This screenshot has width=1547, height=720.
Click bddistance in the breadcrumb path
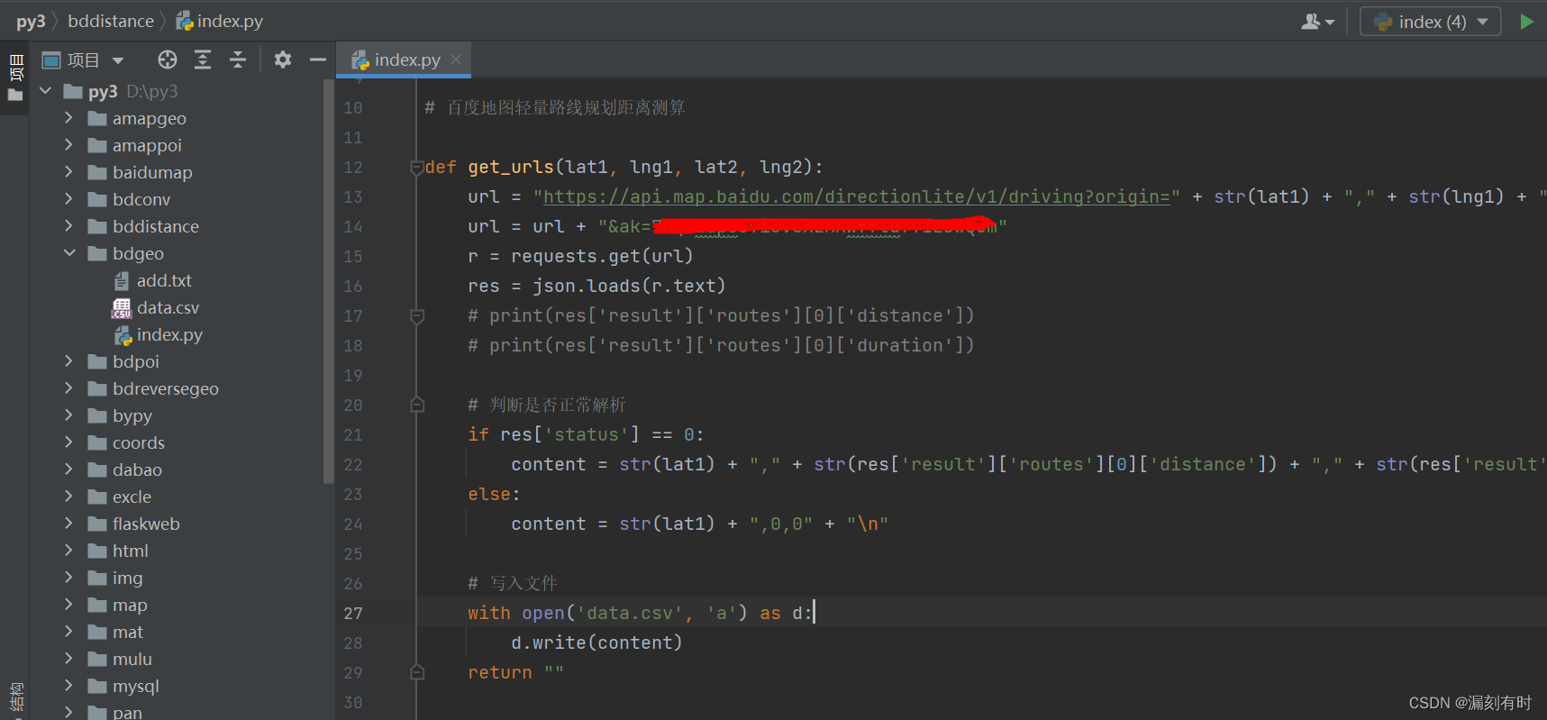pos(111,21)
